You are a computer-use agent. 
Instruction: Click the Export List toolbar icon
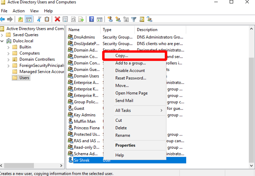tap(81, 19)
